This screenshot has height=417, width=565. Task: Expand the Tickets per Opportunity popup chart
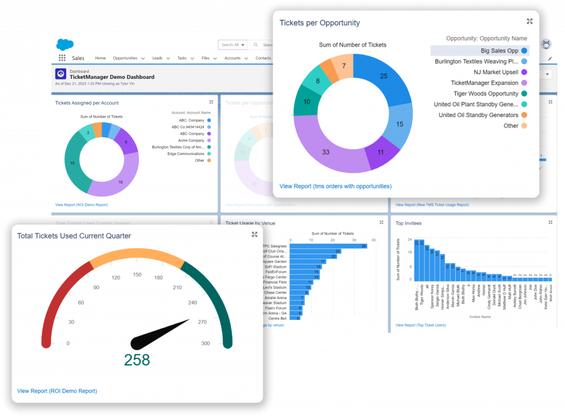point(529,22)
